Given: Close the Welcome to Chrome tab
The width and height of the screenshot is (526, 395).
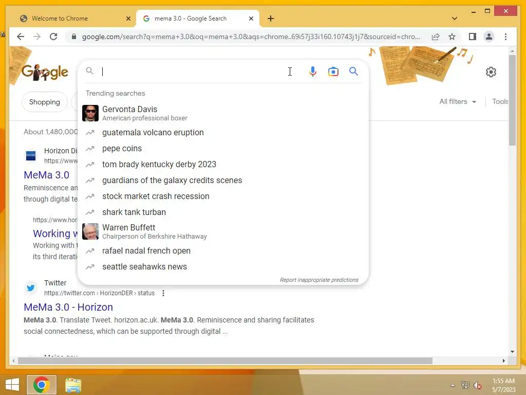Looking at the screenshot, I should click(128, 19).
